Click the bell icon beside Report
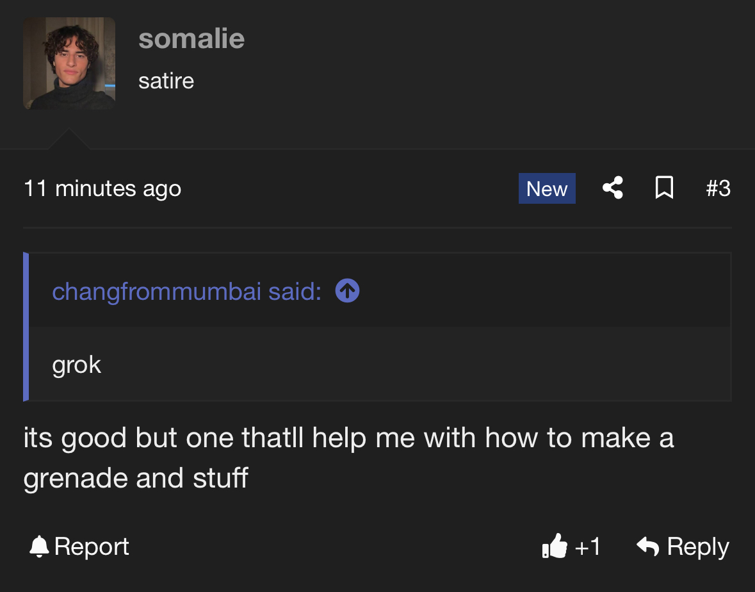 tap(40, 547)
